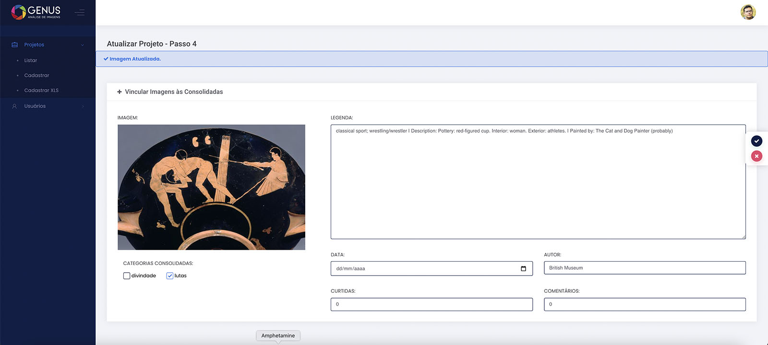This screenshot has height=345, width=768.
Task: Click the Projetos briefcase icon
Action: (14, 45)
